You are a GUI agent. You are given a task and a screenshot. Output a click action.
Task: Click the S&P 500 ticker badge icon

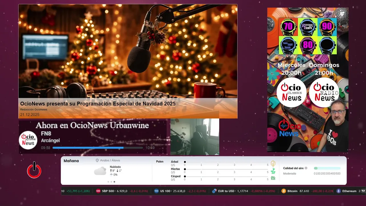click(98, 191)
